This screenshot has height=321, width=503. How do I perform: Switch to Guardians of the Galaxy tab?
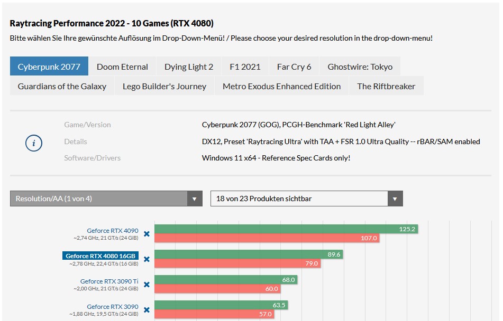click(x=62, y=86)
